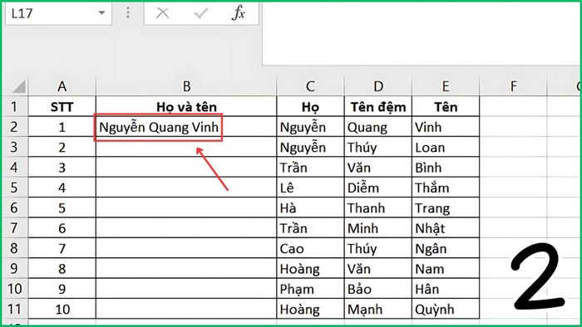Image resolution: width=582 pixels, height=327 pixels.
Task: Click the 'Tên đệm' header cell
Action: click(377, 107)
